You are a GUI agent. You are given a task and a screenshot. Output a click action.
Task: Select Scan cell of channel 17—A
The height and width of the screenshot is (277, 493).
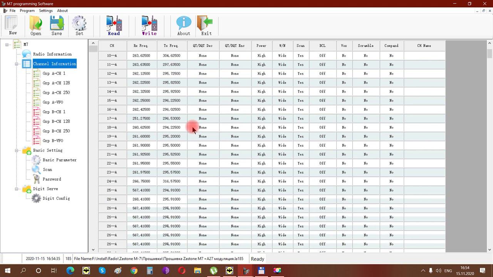(301, 118)
